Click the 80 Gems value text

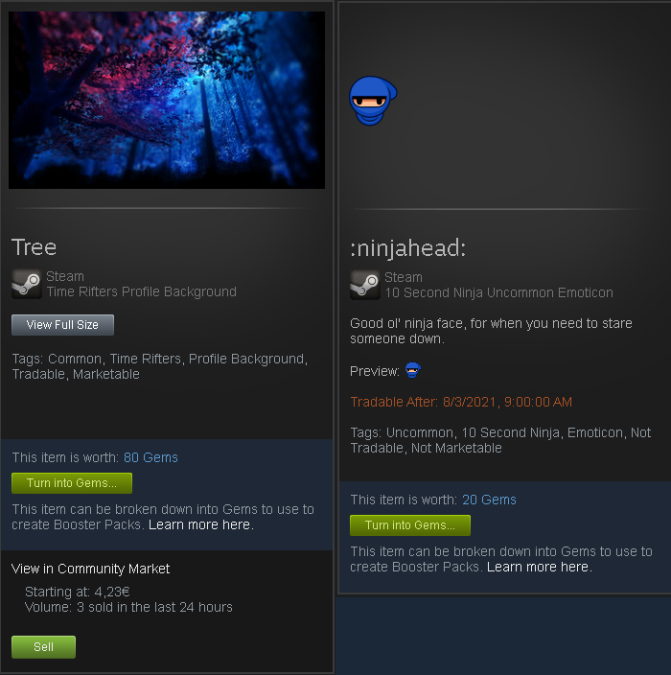(x=150, y=457)
